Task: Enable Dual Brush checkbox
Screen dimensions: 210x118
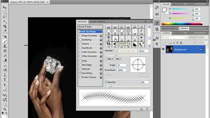Action: pos(80,48)
